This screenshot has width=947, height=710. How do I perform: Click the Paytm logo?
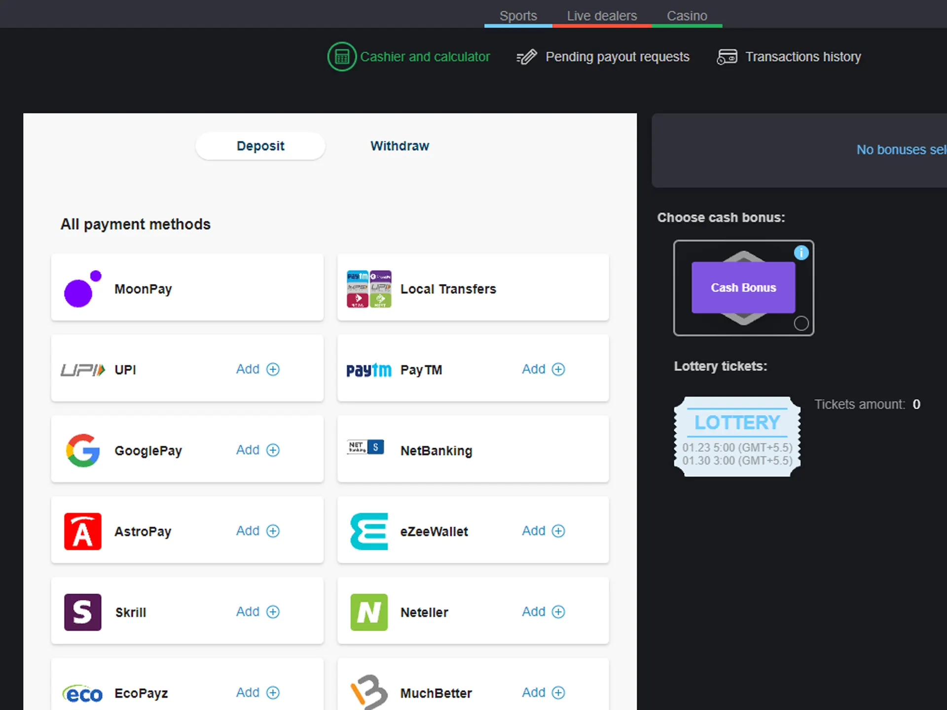pos(369,370)
